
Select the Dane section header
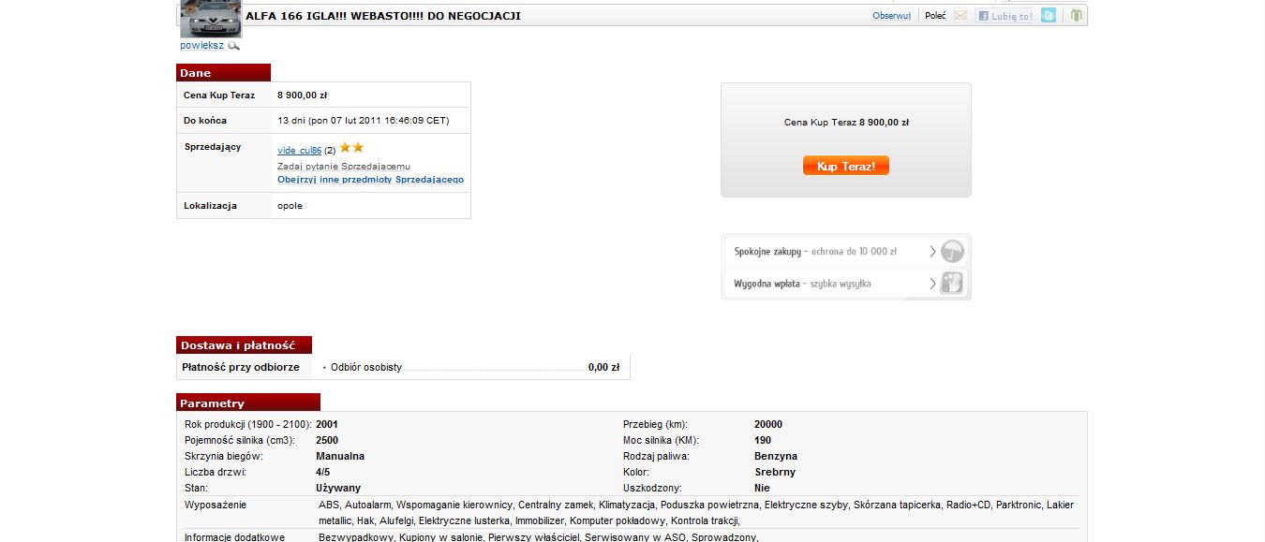[x=223, y=73]
